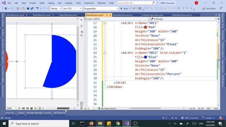The height and width of the screenshot is (127, 226).
Task: Open Firefox from the taskbar
Action: [x=91, y=123]
